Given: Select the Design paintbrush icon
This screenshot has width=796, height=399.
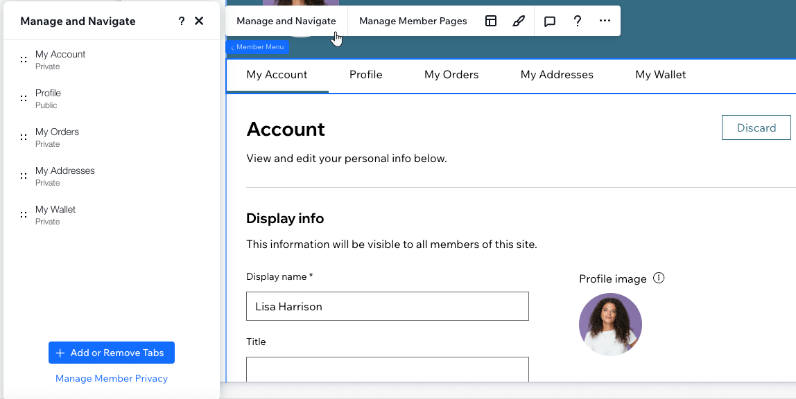Looking at the screenshot, I should pos(519,21).
